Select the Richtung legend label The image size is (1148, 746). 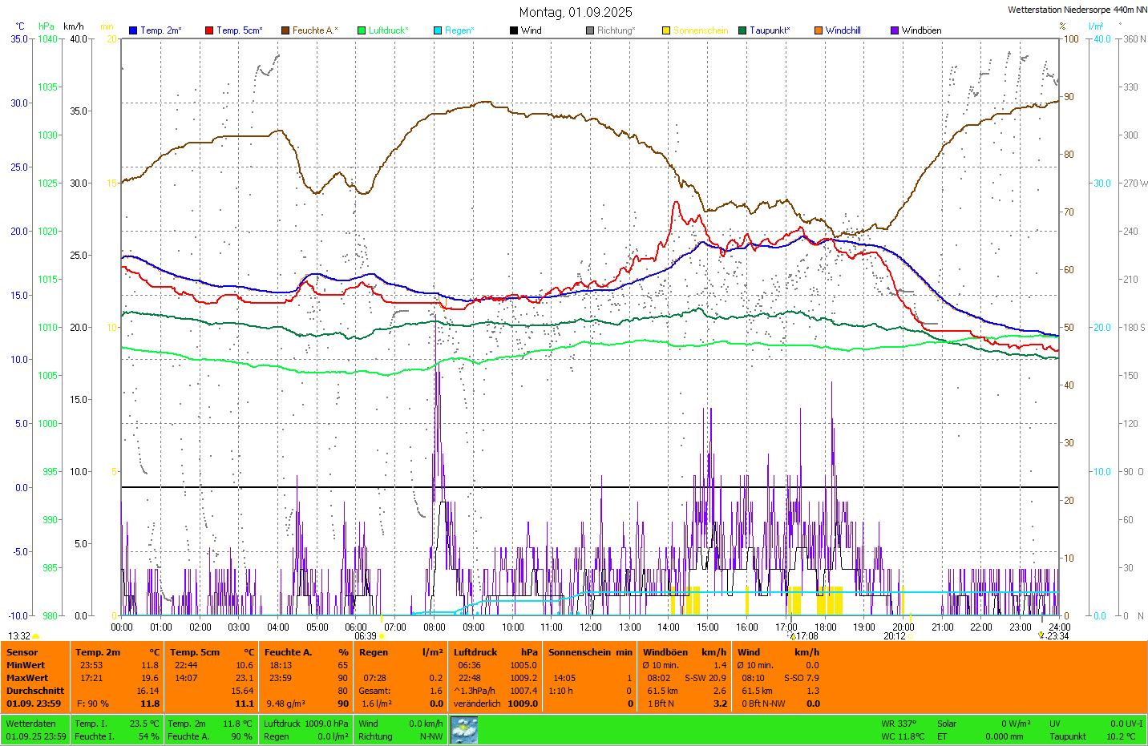coord(616,30)
